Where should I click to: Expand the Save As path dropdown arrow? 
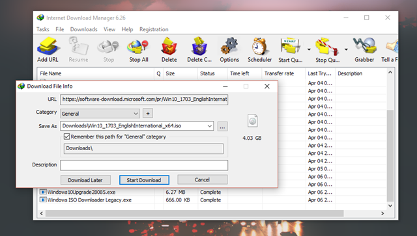(x=210, y=126)
